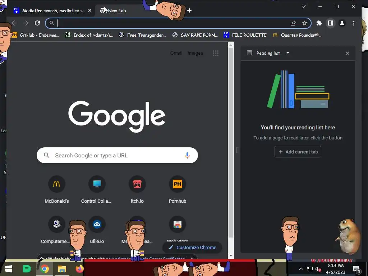The width and height of the screenshot is (368, 276).
Task: Open the Quarter Pounder bookmark
Action: point(297,35)
